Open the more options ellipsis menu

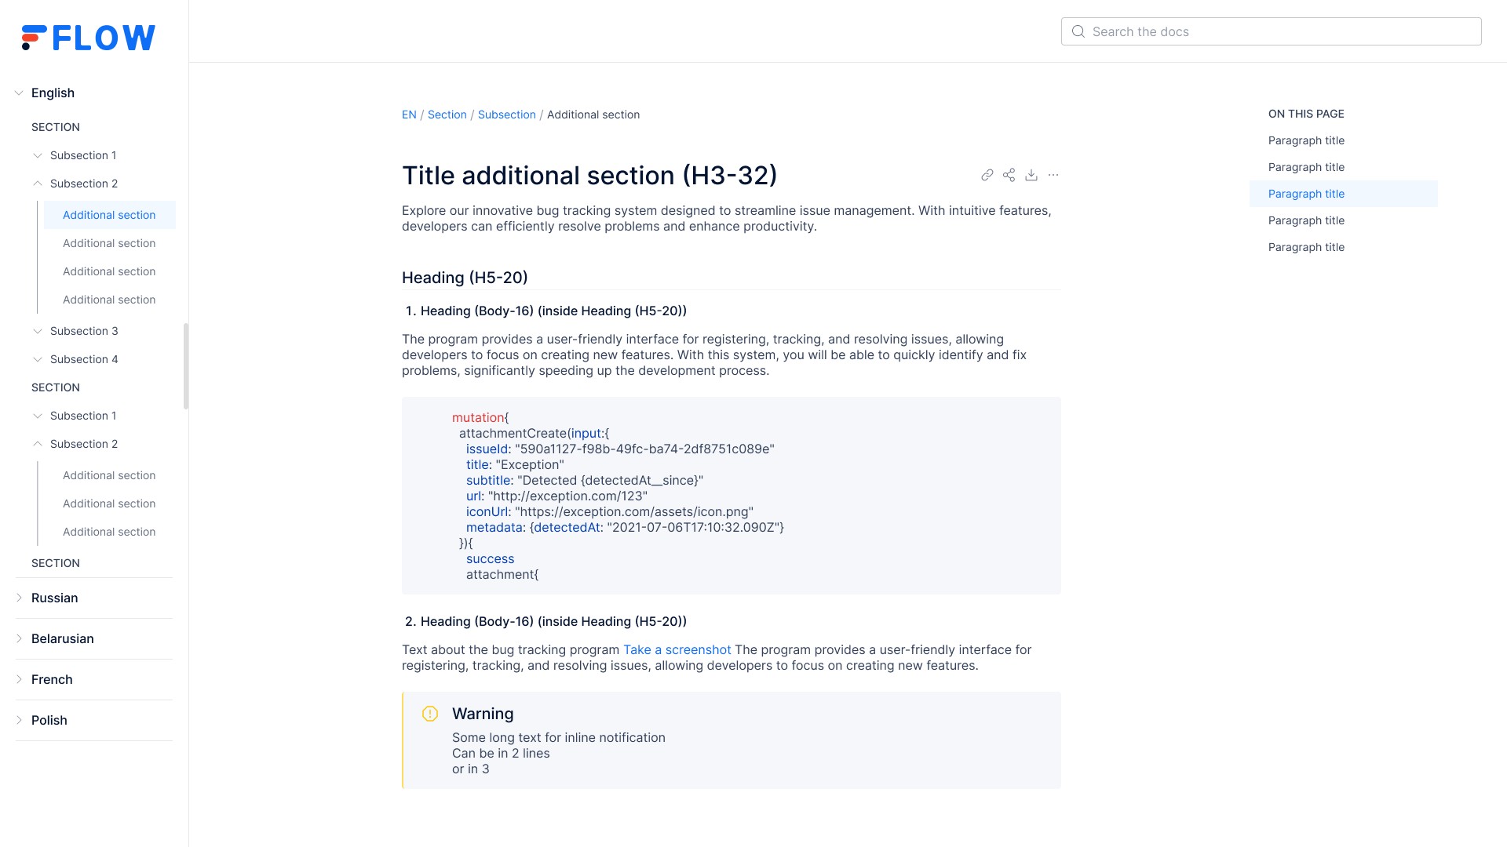coord(1053,175)
